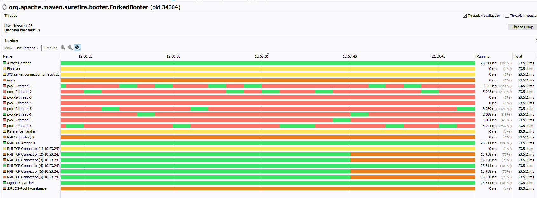Click the Daemon threads: 14 label
Image resolution: width=537 pixels, height=198 pixels.
pos(22,30)
